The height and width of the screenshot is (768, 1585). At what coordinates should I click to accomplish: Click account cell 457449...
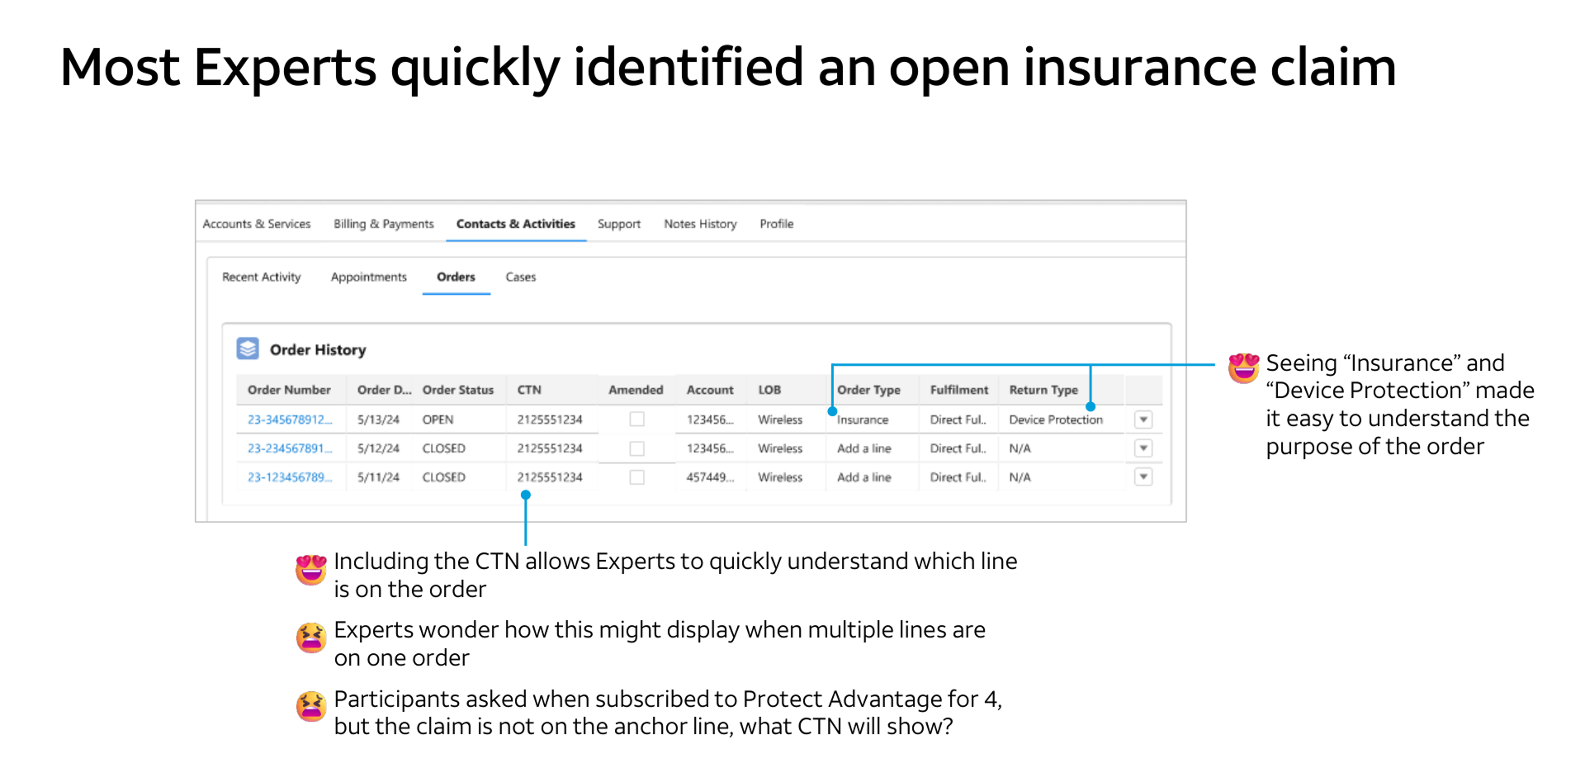point(710,477)
